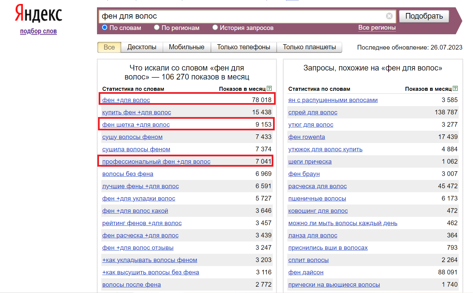
Task: Click the '88 091' impressions value
Action: click(448, 272)
